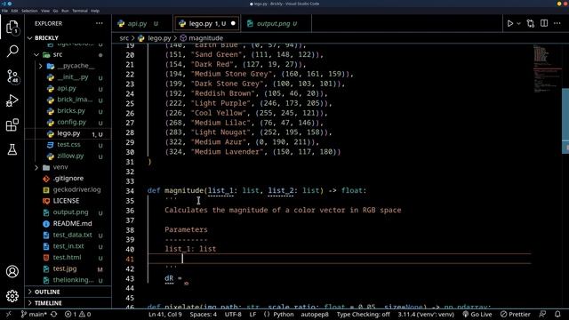The height and width of the screenshot is (320, 569).
Task: Click Ln 41, Col 9 position indicator
Action: (x=165, y=315)
